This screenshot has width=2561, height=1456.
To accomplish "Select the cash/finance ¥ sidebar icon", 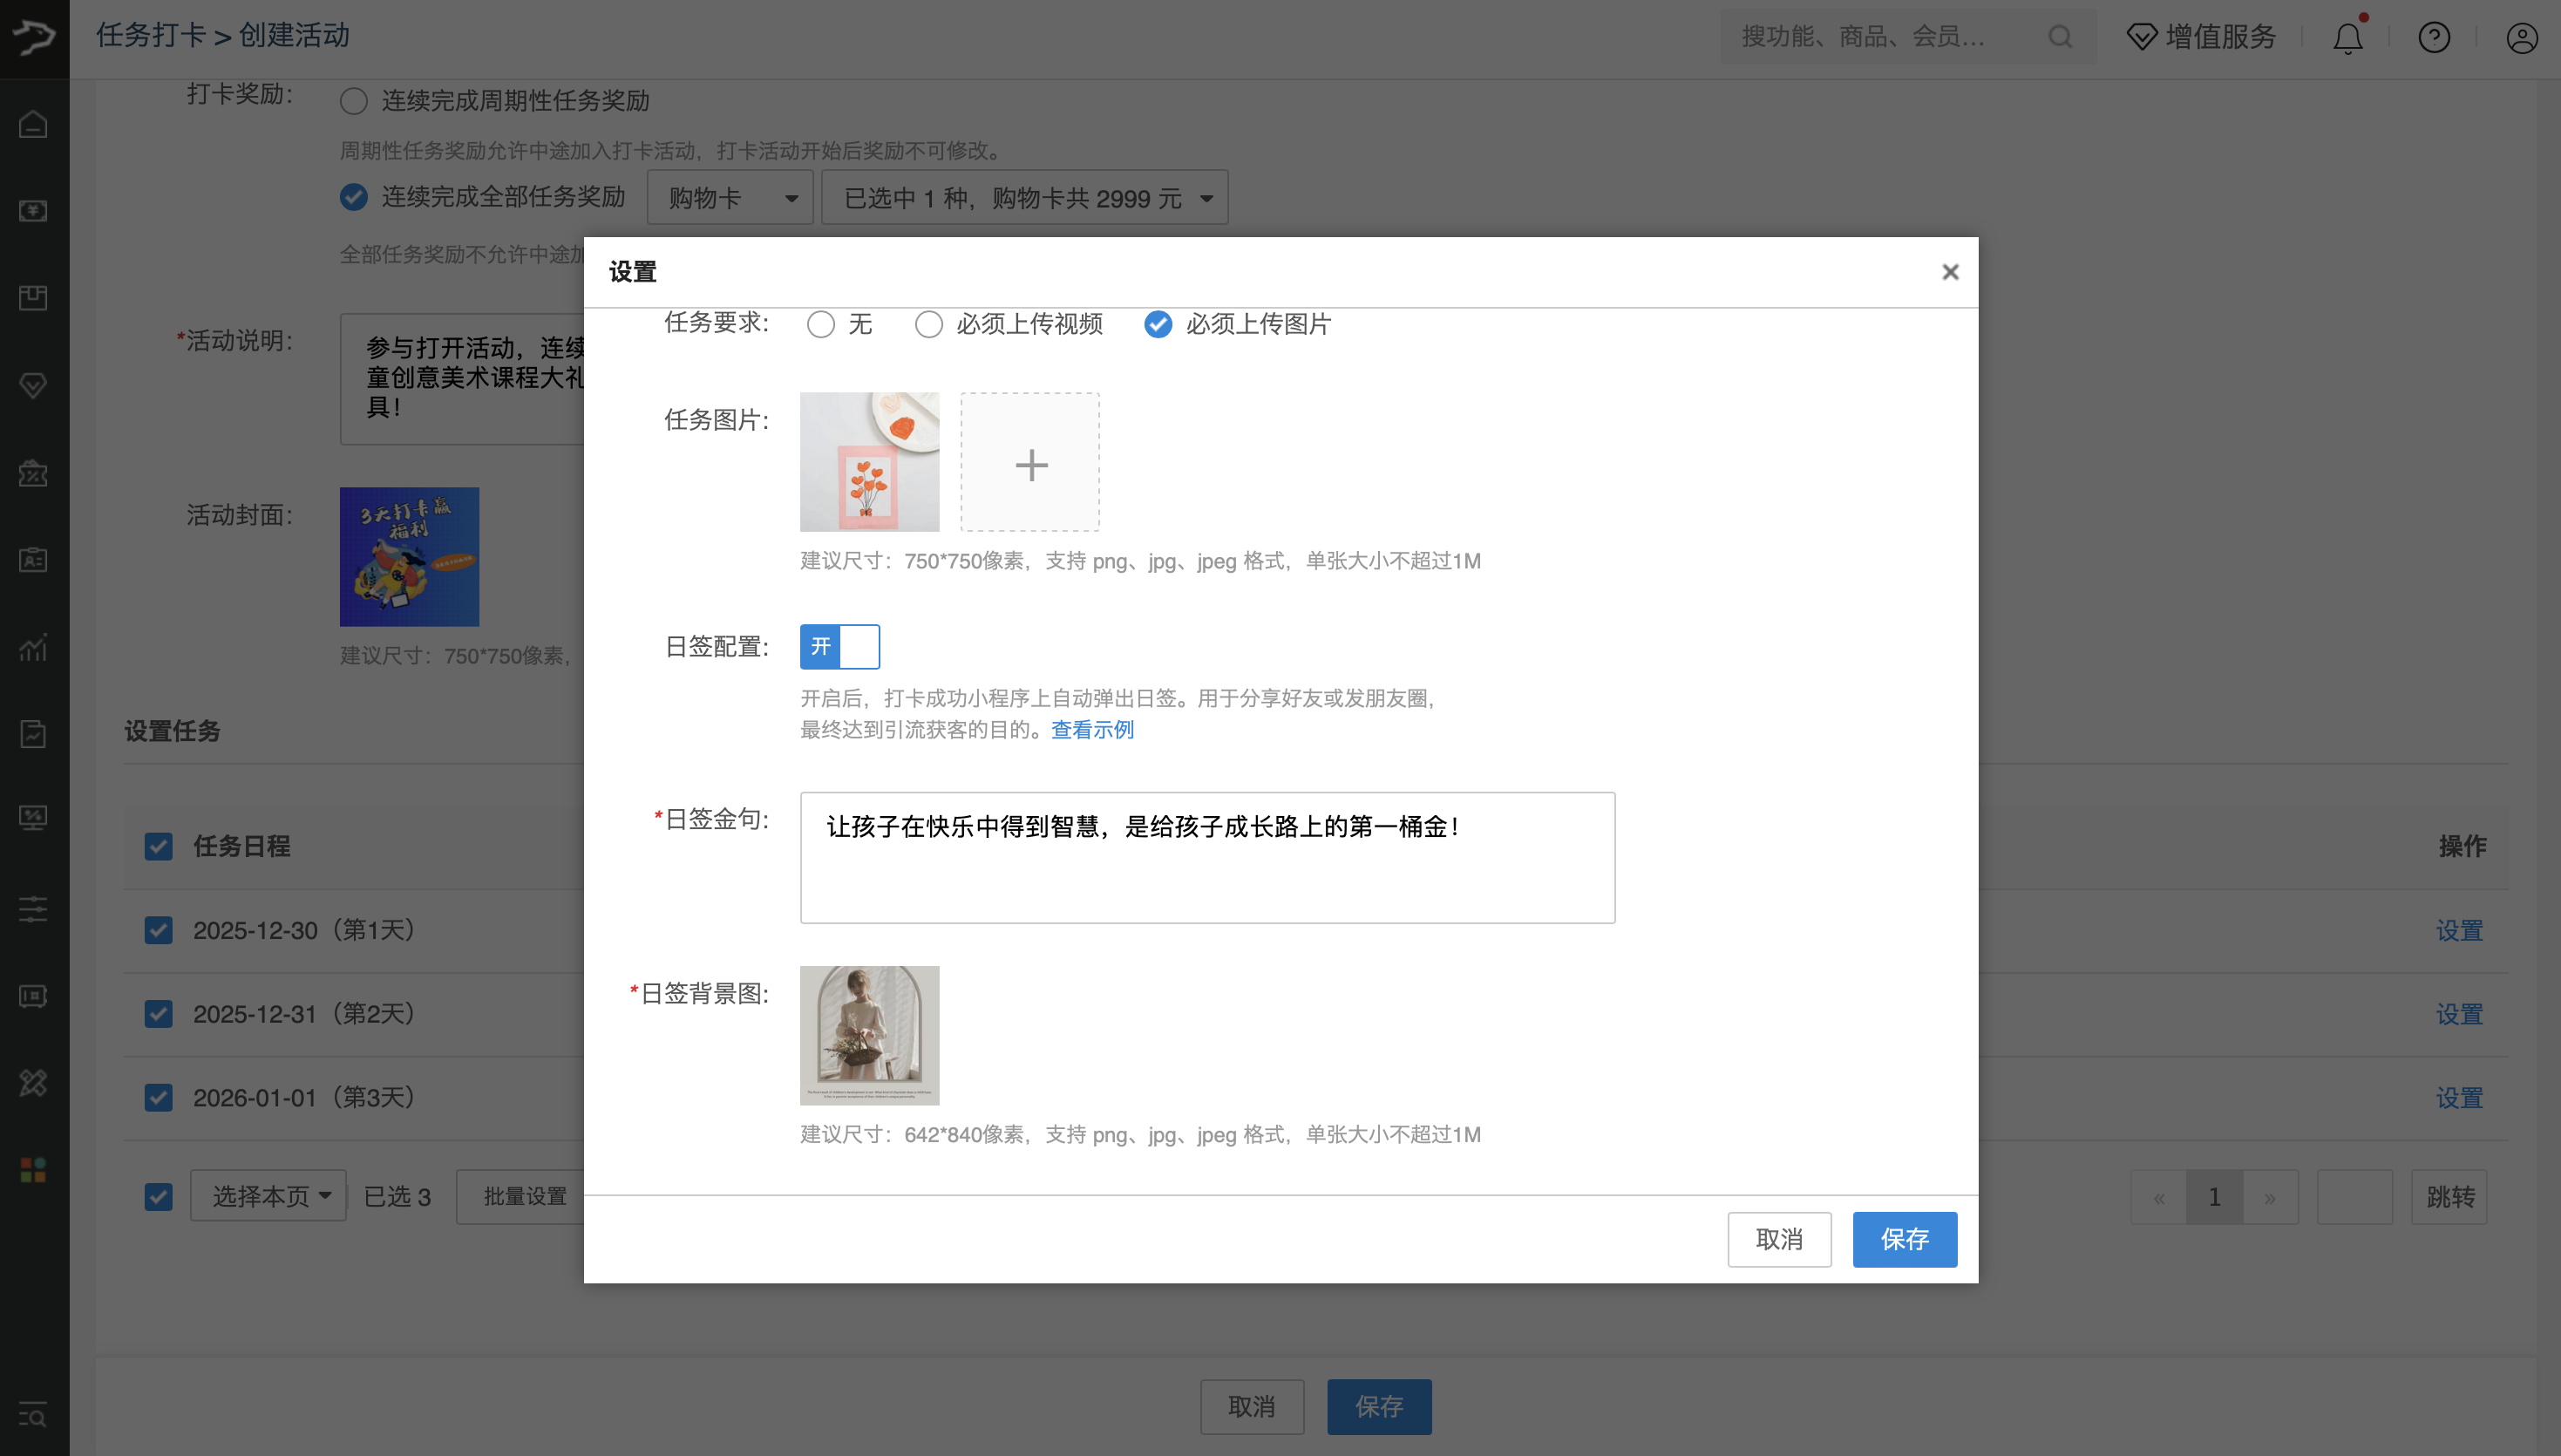I will point(33,212).
